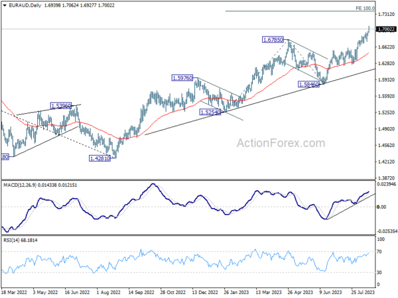398x298 pixels.
Task: Click the 13 Mar 2023 date label
Action: point(269,293)
